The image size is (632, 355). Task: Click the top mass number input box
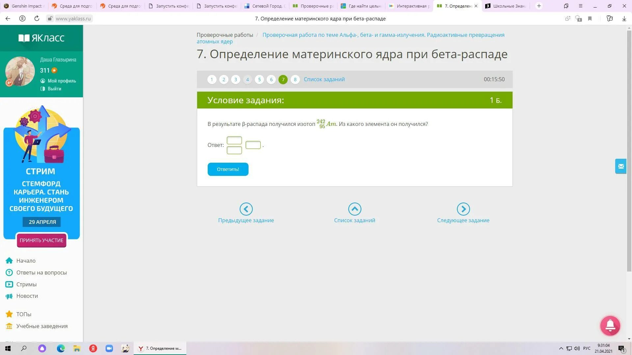(234, 140)
